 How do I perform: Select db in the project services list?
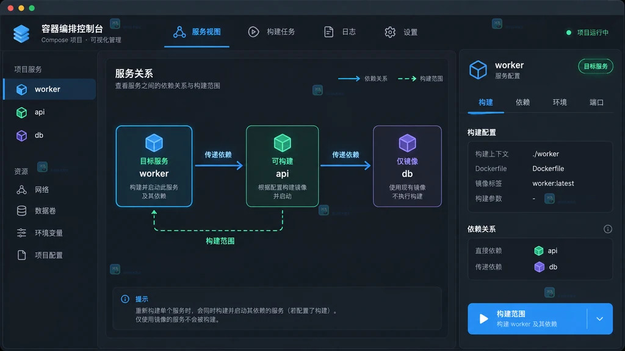[x=49, y=135]
